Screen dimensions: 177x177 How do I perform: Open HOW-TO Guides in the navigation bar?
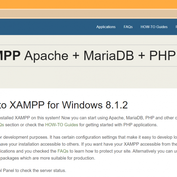click(154, 27)
